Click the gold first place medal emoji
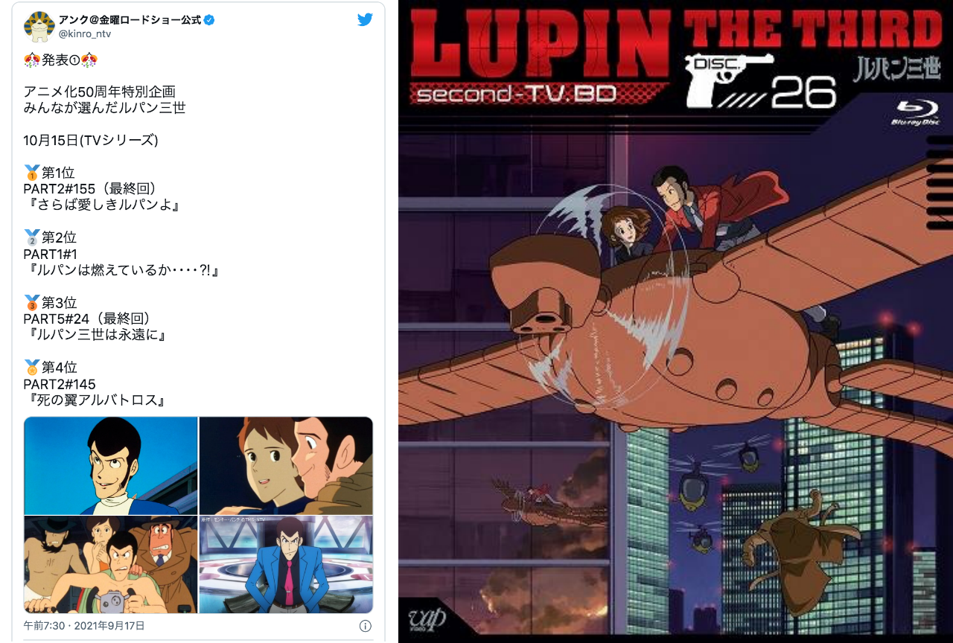 (32, 173)
